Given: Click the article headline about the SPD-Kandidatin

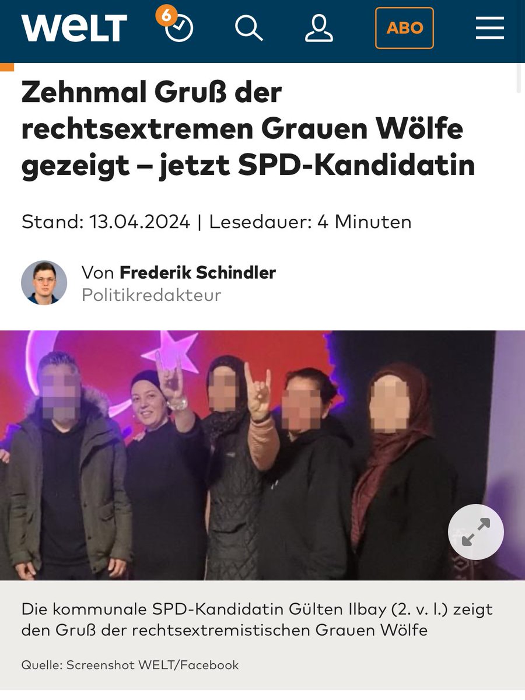Looking at the screenshot, I should click(x=248, y=129).
